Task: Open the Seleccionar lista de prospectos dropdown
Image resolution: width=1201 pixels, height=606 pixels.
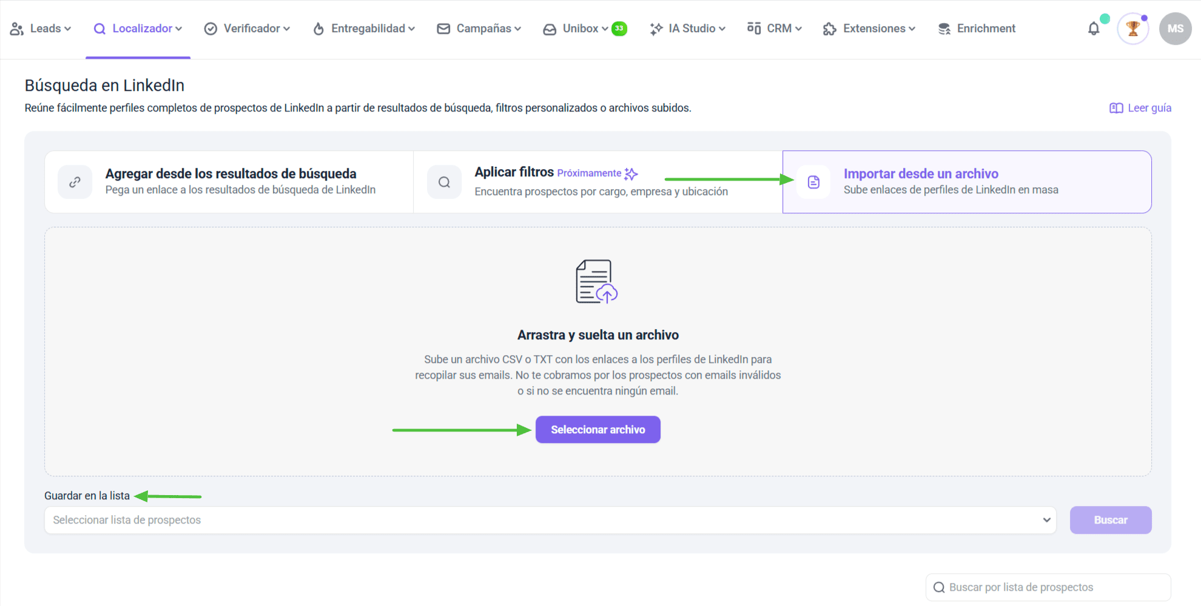Action: tap(550, 520)
